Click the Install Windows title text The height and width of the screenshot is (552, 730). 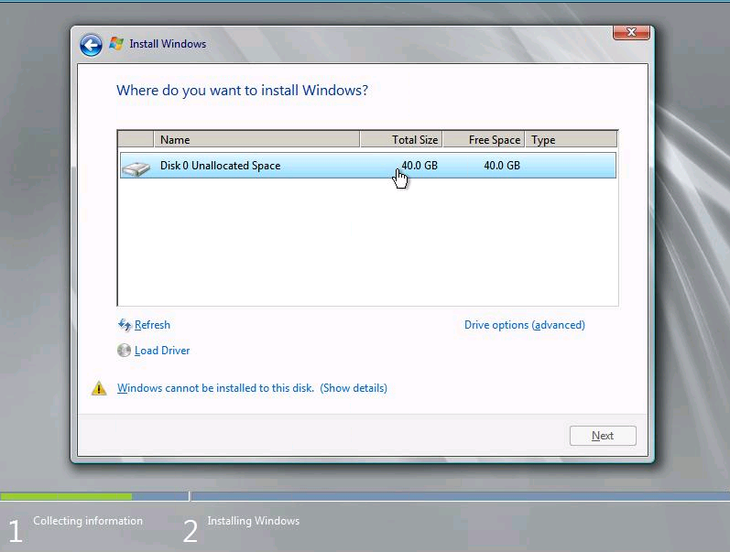pos(168,44)
